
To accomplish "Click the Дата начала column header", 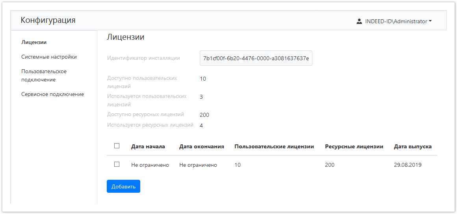I will click(x=148, y=146).
